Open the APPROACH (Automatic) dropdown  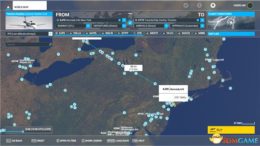point(202,26)
